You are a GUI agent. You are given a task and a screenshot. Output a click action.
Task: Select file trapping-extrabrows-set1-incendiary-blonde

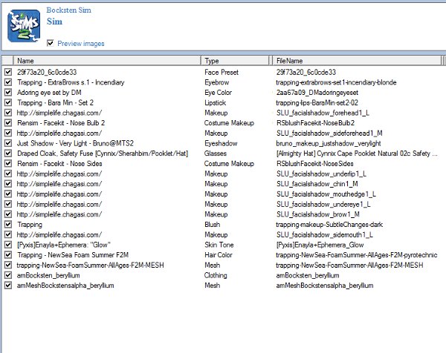336,82
